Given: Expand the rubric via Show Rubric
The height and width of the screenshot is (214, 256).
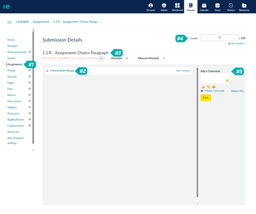Looking at the screenshot, I should [x=236, y=44].
